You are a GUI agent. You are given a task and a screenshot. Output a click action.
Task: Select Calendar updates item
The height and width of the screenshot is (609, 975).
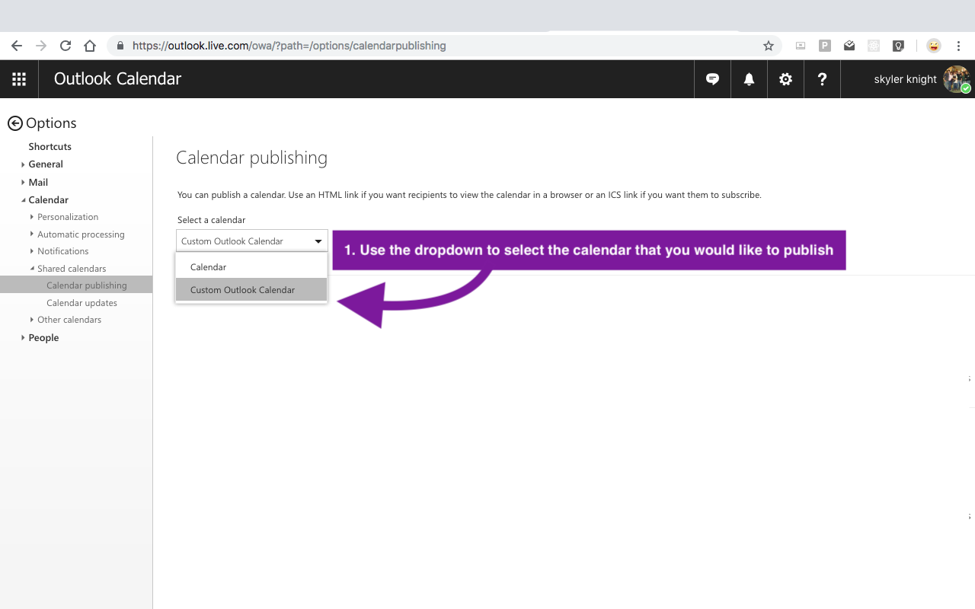tap(82, 303)
